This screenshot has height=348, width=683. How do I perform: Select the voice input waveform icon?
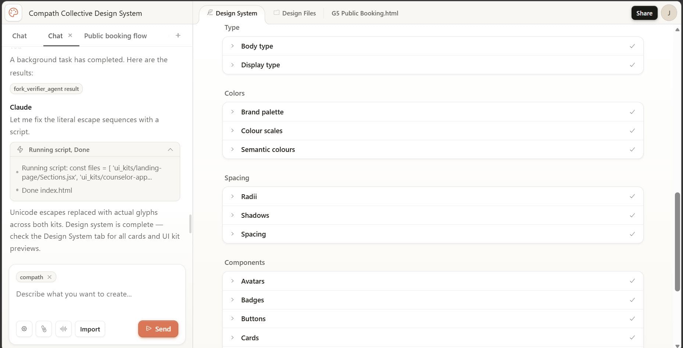click(63, 329)
